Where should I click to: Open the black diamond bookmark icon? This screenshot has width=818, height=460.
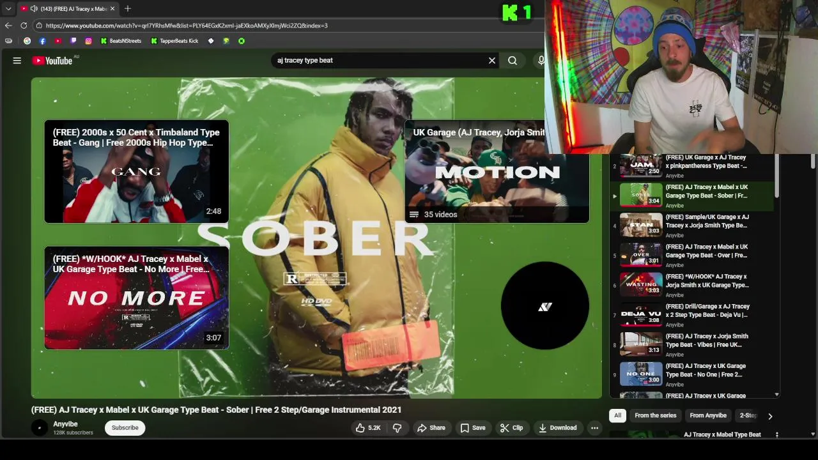(x=211, y=41)
